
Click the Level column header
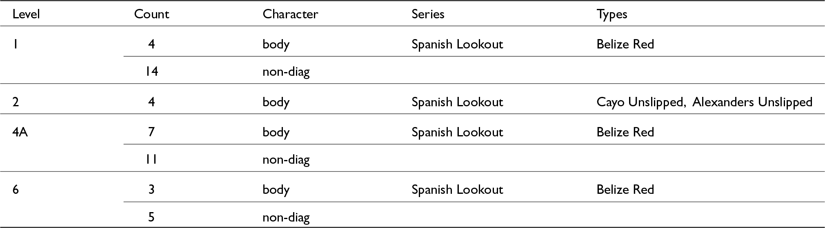26,14
